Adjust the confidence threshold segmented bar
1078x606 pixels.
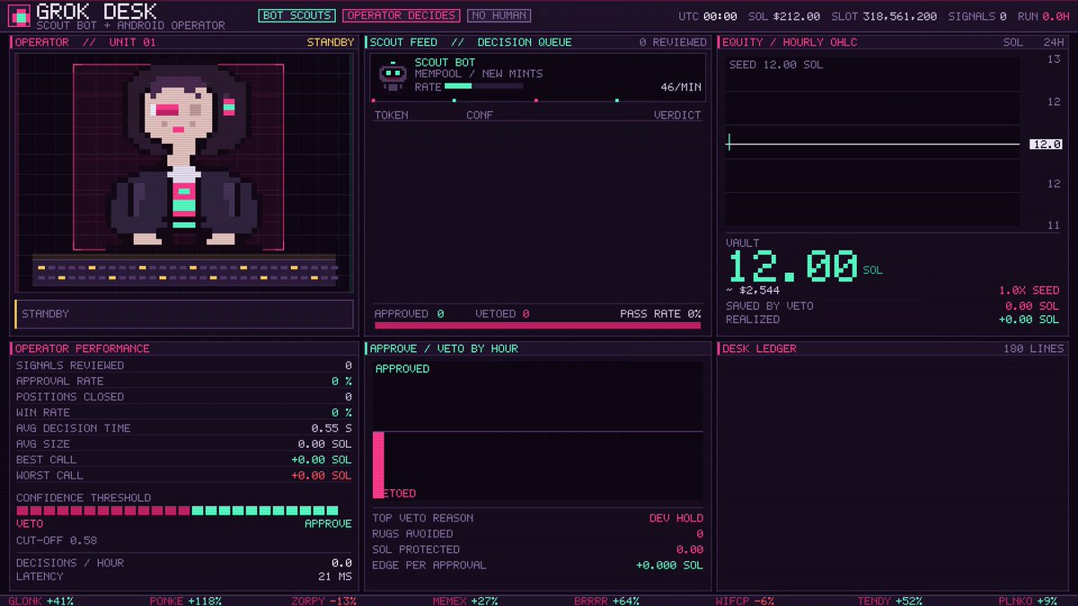tap(177, 510)
